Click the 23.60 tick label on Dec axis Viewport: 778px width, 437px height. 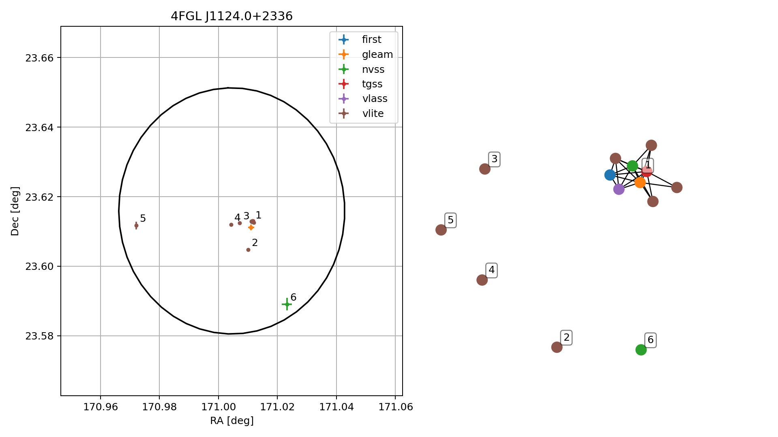coord(39,267)
